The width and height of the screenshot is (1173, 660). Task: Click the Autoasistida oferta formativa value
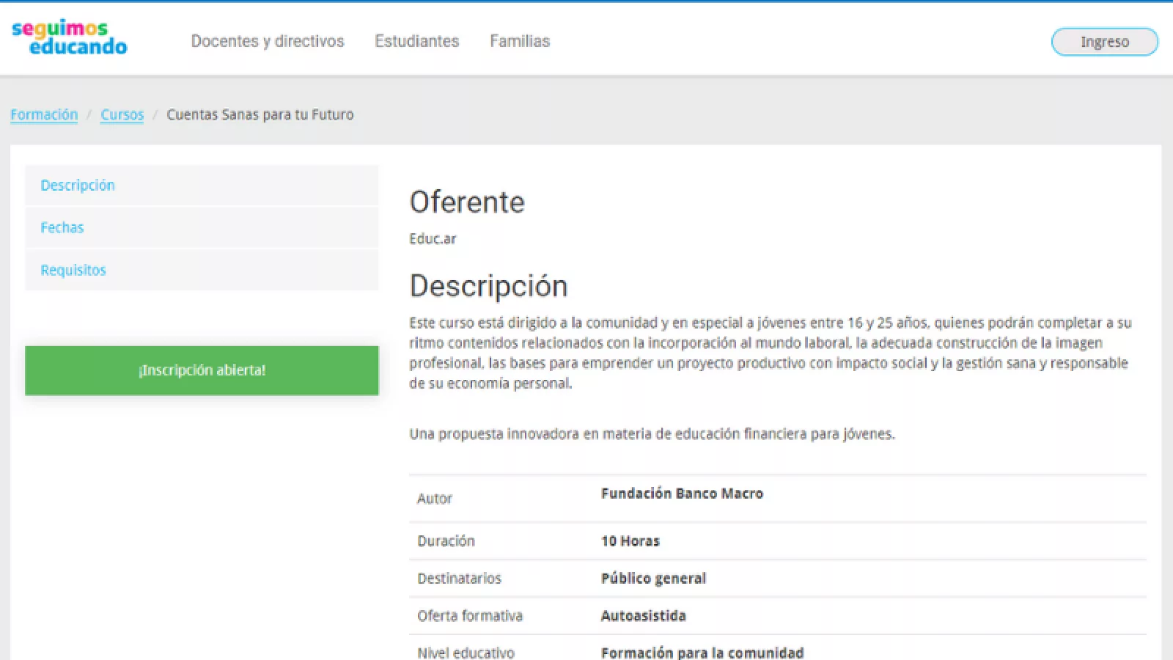pyautogui.click(x=643, y=615)
